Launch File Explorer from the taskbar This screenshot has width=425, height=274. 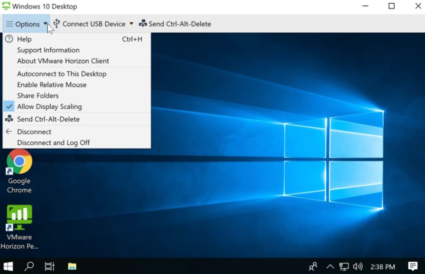coord(72,267)
